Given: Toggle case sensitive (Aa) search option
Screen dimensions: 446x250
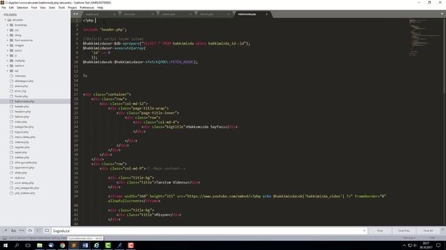Looking at the screenshot, I should tap(13, 231).
